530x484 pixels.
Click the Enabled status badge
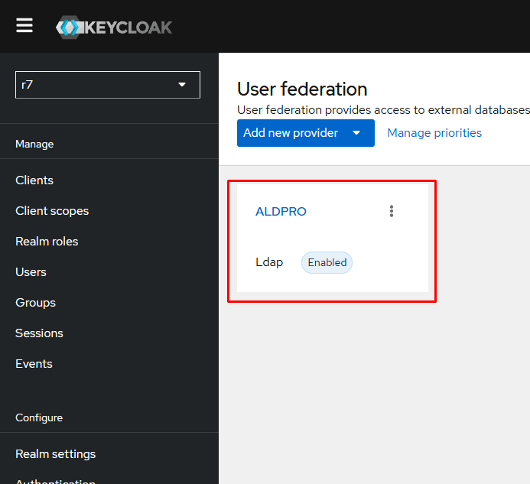(x=327, y=262)
